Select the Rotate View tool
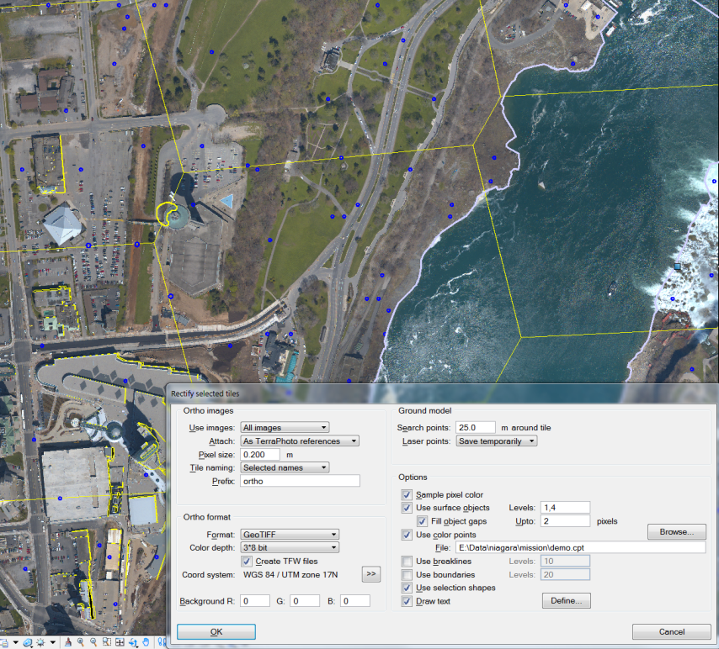This screenshot has height=649, width=719. (133, 642)
